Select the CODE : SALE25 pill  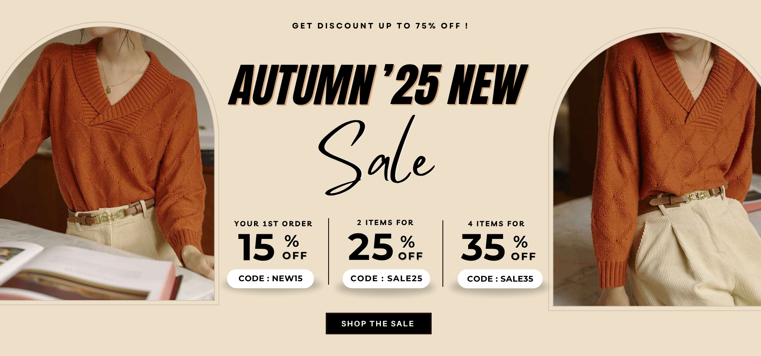(386, 278)
